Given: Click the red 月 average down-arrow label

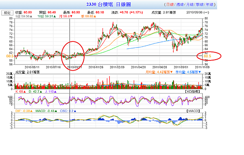Looking at the screenshot, I should click(x=66, y=16).
